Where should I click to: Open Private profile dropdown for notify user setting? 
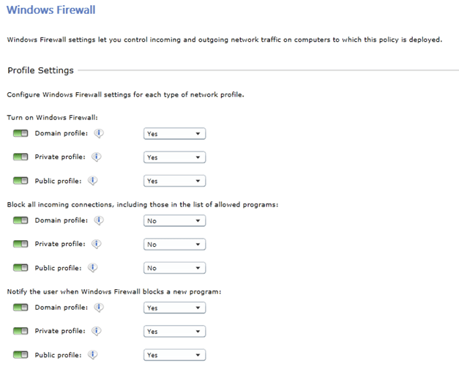(174, 332)
